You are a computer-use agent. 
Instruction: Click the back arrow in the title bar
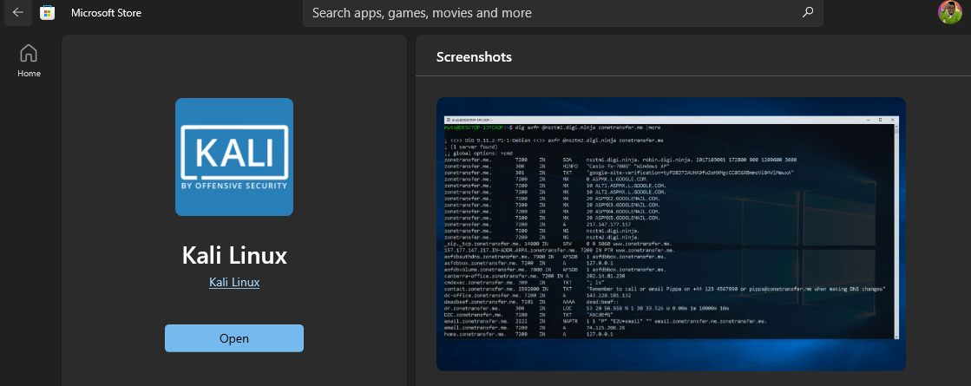coord(18,13)
